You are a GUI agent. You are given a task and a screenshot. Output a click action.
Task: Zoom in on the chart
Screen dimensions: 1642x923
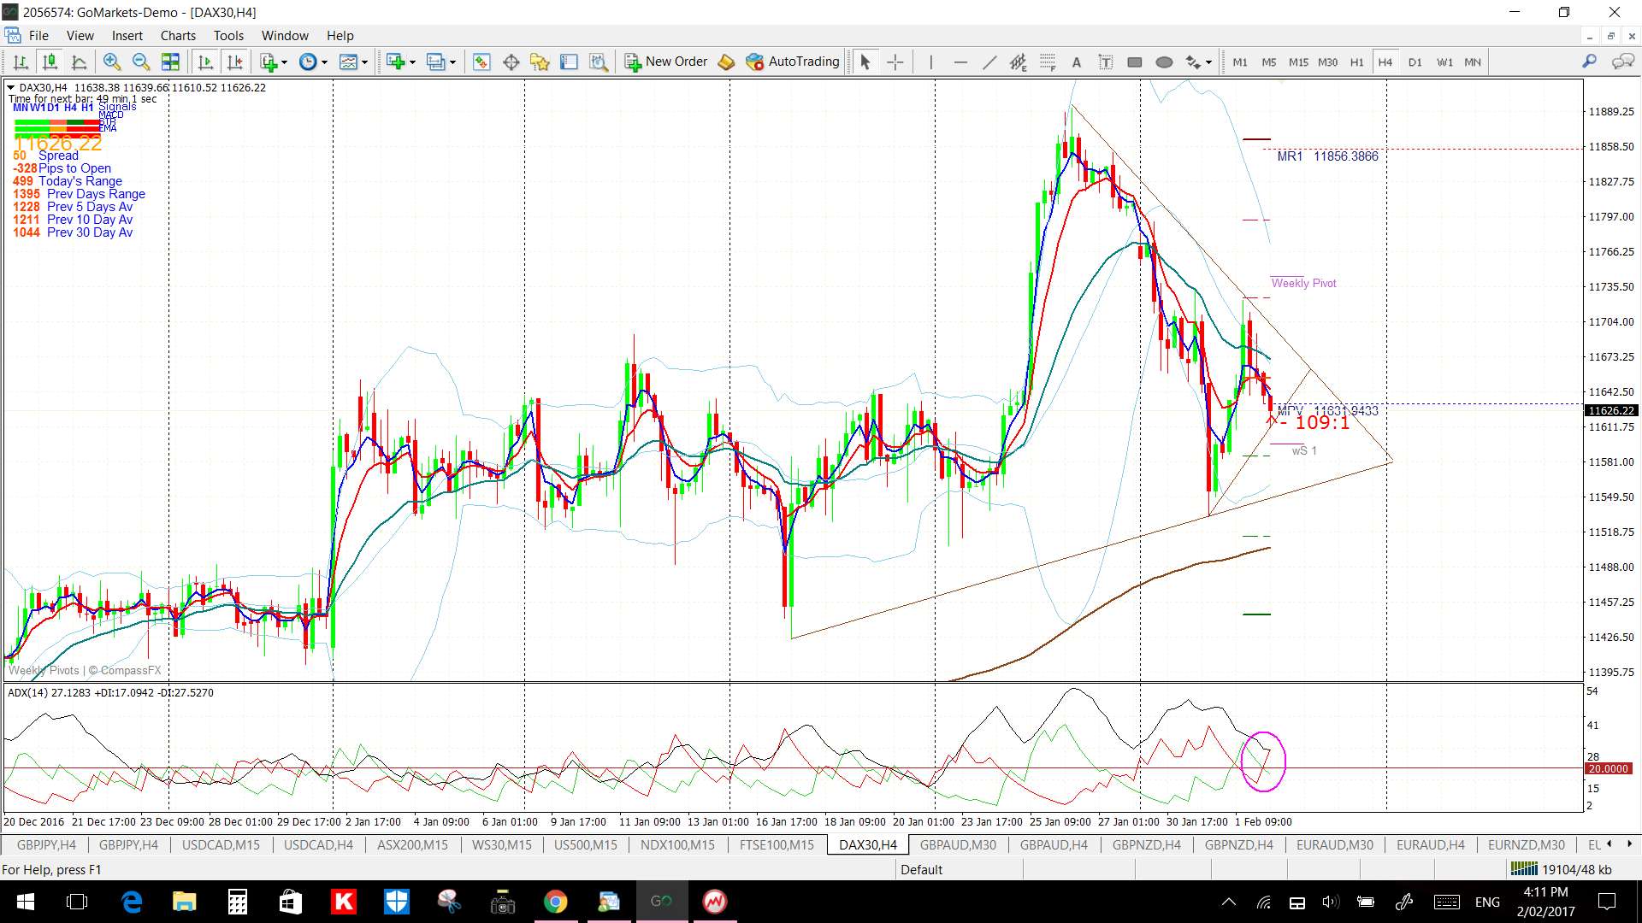111,62
